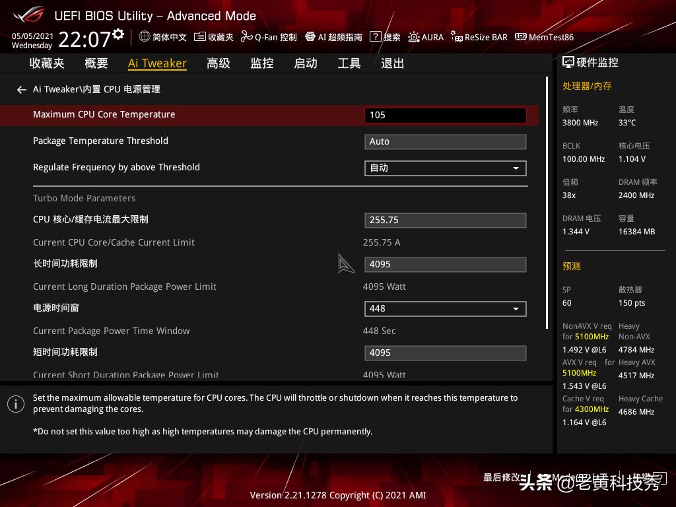This screenshot has width=676, height=507.
Task: Expand the 电源时间窗 448 dropdown
Action: click(x=445, y=308)
